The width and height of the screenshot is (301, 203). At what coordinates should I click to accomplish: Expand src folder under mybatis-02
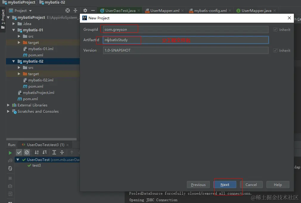click(19, 68)
